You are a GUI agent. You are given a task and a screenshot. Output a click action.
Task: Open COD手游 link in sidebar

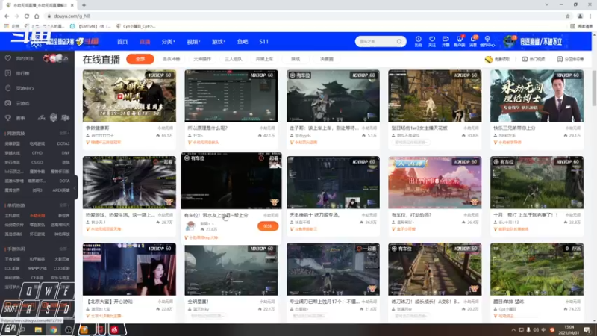click(62, 268)
